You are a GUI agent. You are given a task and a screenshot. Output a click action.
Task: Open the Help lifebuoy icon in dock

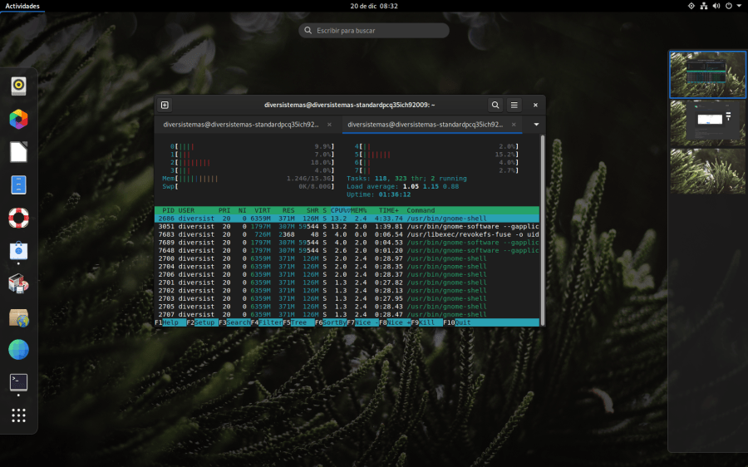(x=18, y=218)
